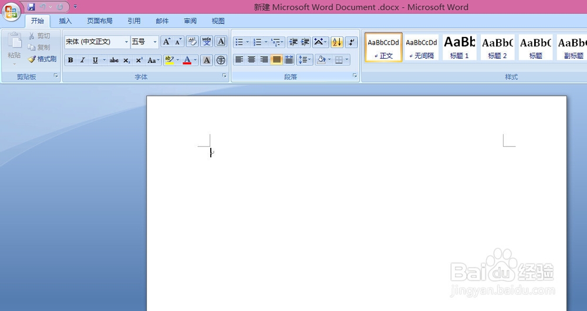Open font color dropdown arrow

coord(195,60)
